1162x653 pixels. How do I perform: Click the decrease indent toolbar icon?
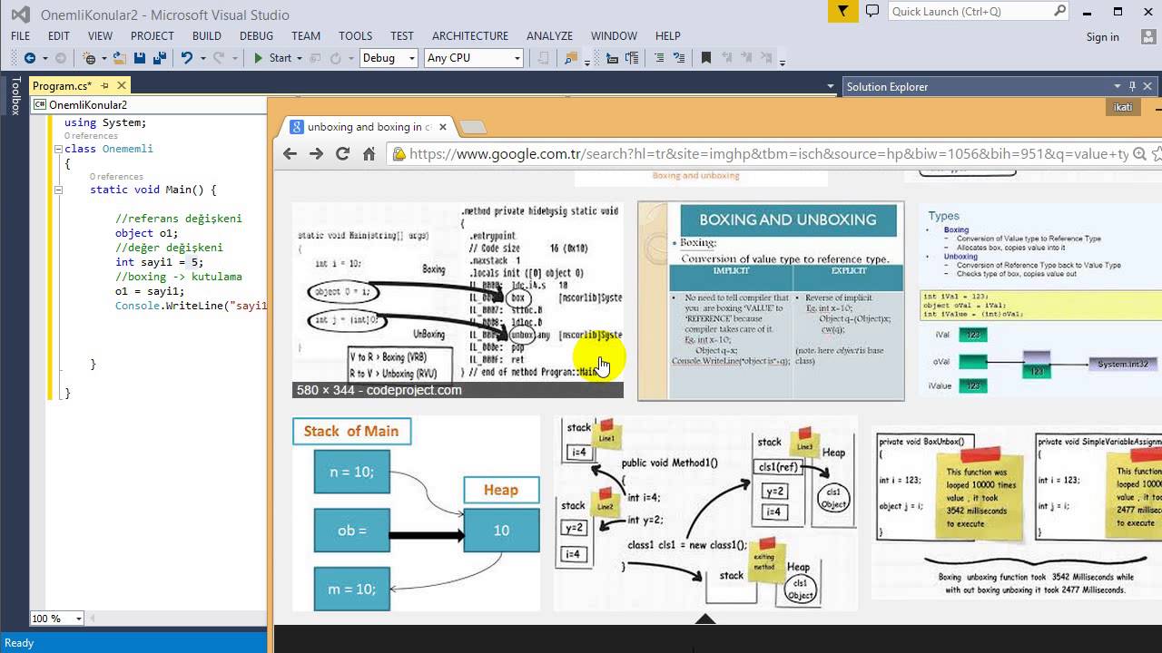click(613, 58)
